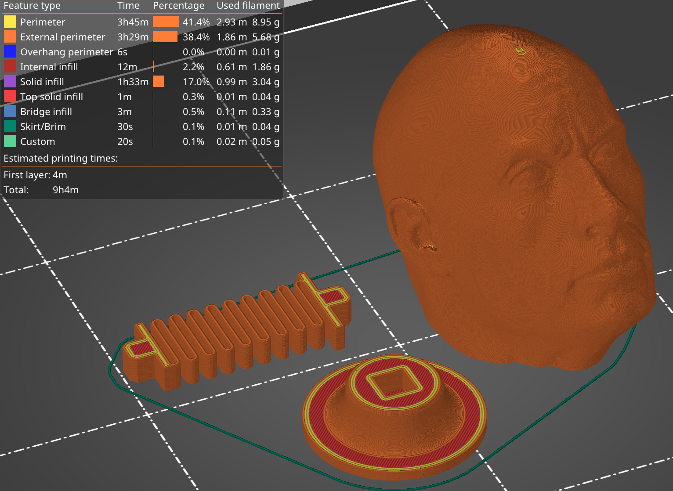Click the External perimeter time 3h29m
673x491 pixels.
tap(133, 37)
